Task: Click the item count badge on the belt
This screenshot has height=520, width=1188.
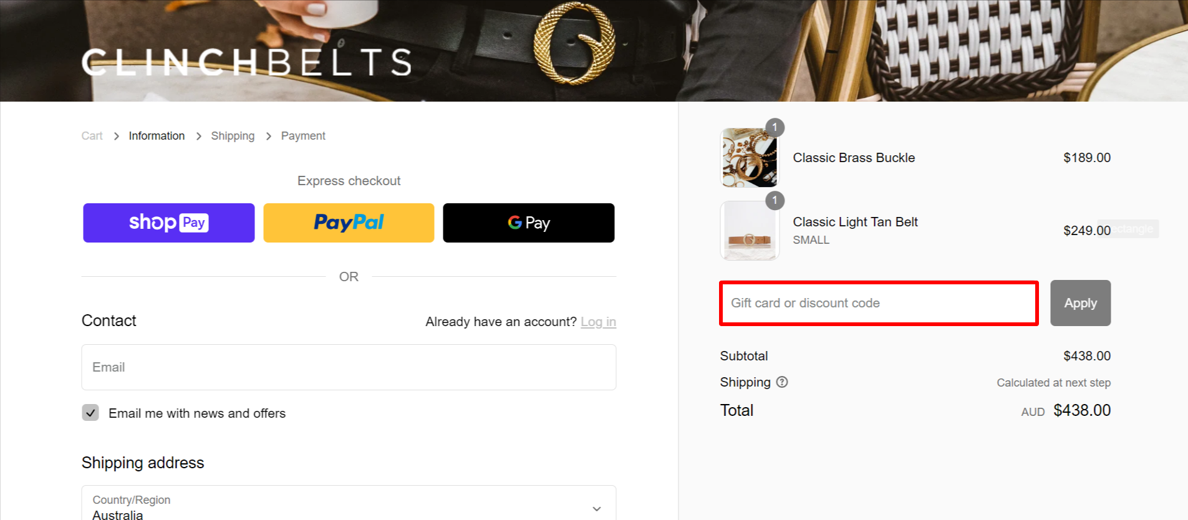Action: tap(775, 200)
